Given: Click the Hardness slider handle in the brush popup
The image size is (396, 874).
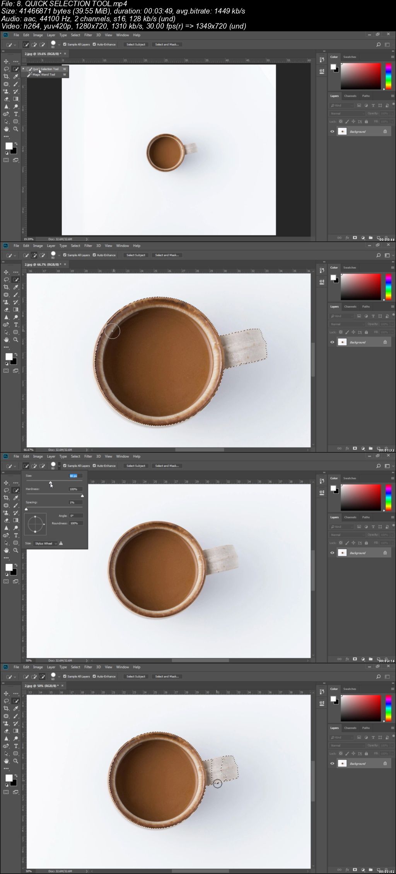Looking at the screenshot, I should coord(82,496).
